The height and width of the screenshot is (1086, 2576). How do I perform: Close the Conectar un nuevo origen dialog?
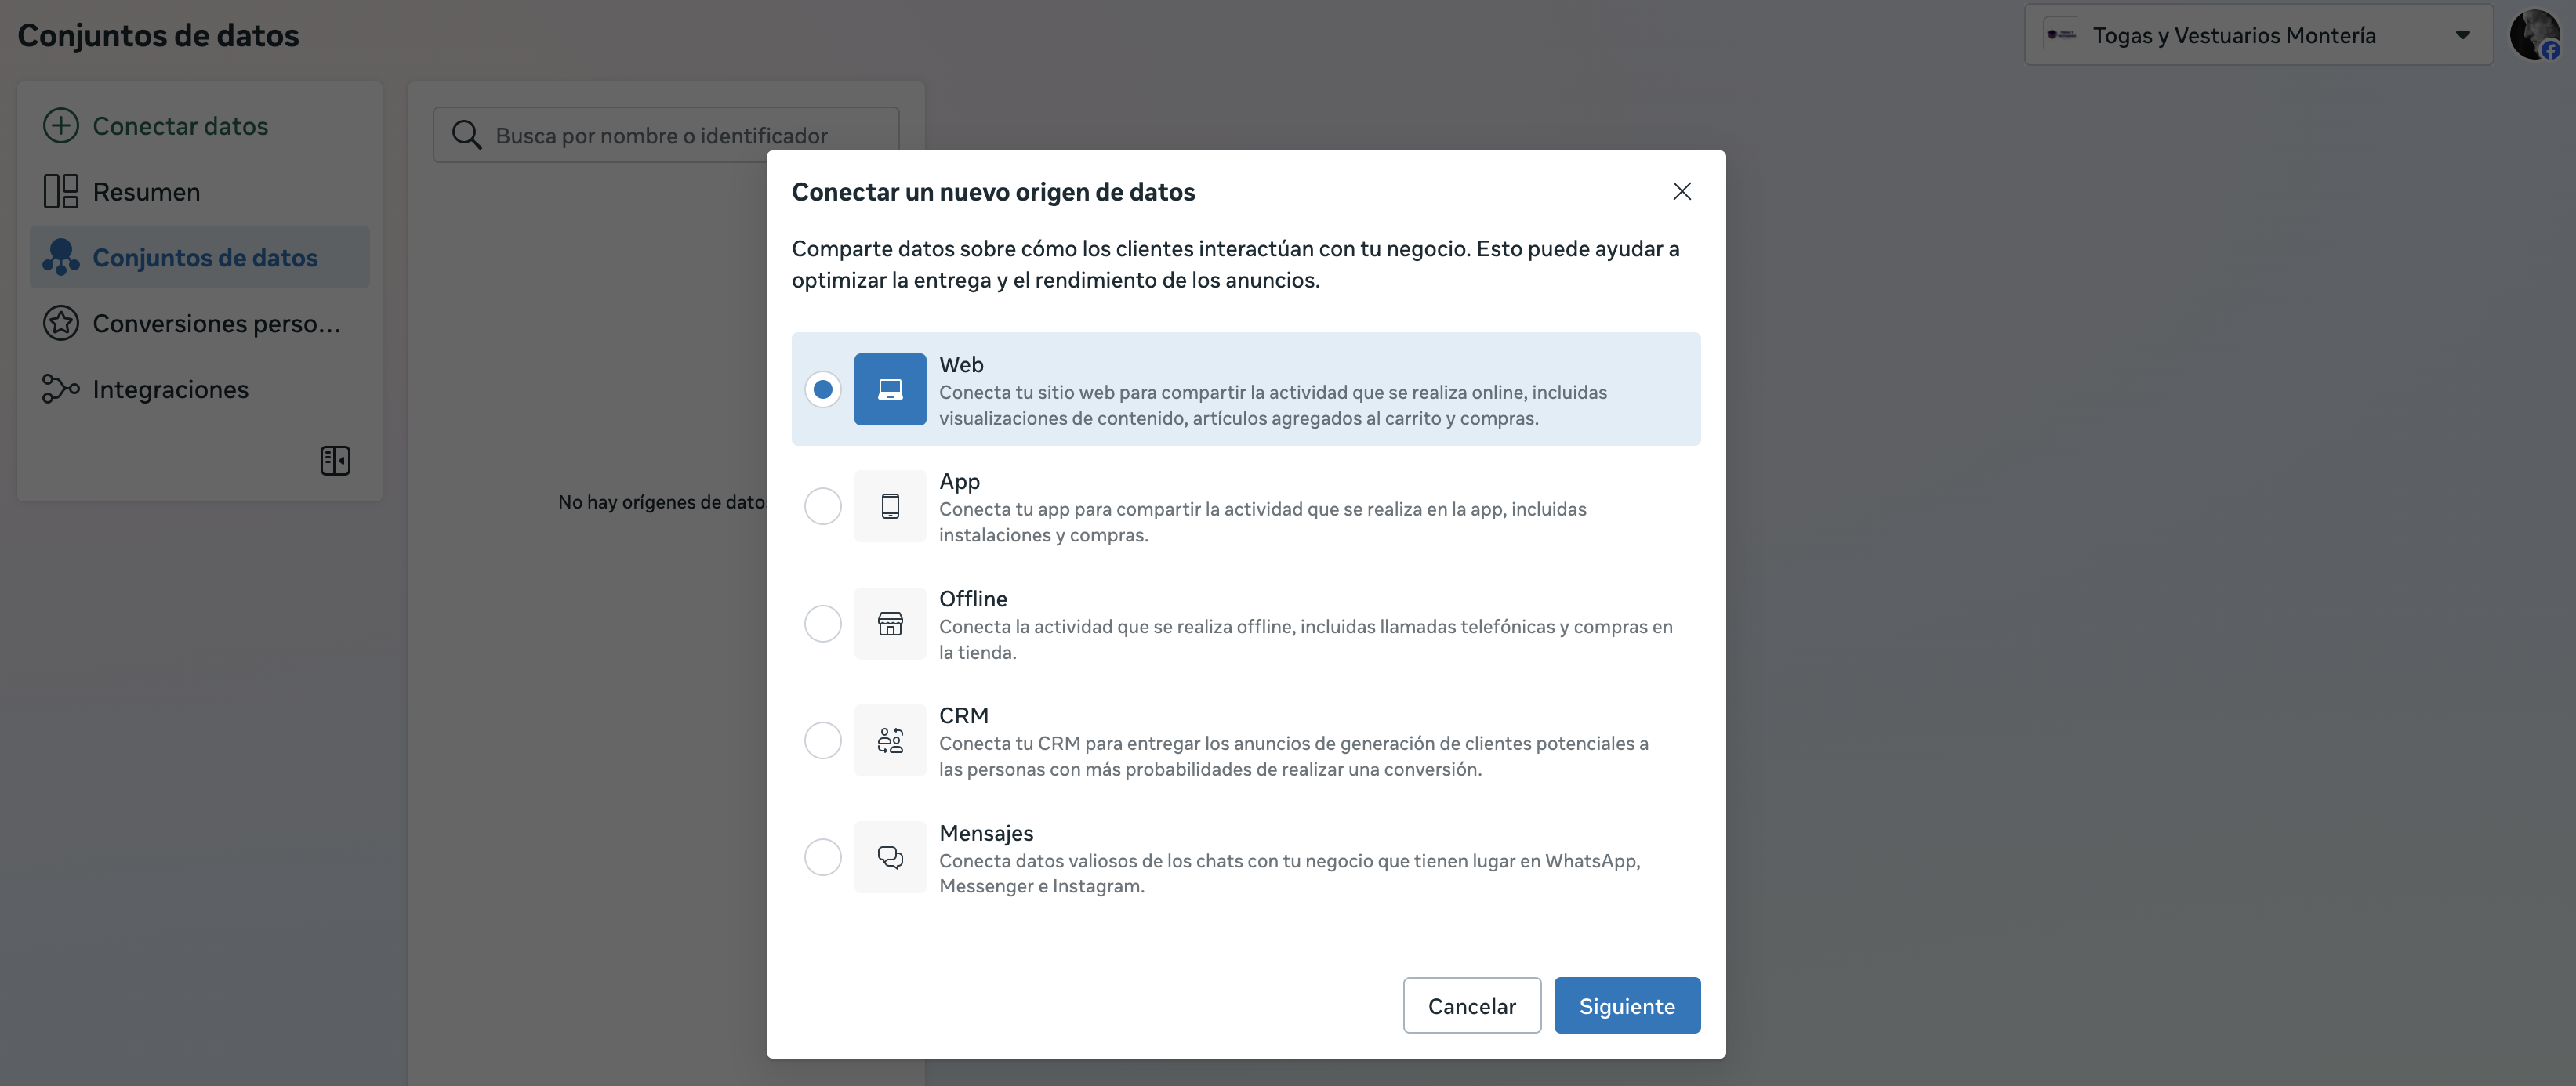[1682, 191]
